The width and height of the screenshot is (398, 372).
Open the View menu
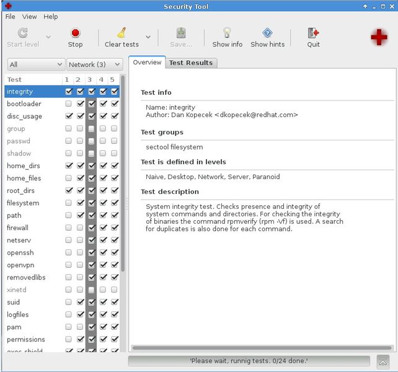tap(29, 17)
